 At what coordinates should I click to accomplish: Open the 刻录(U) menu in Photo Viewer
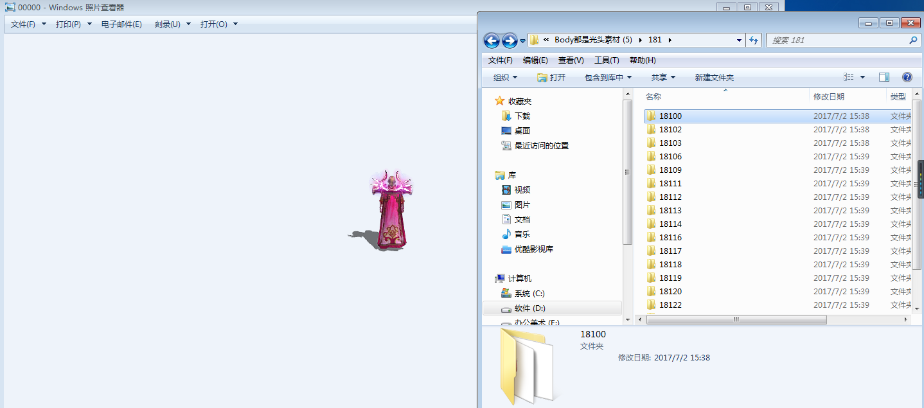coord(173,24)
